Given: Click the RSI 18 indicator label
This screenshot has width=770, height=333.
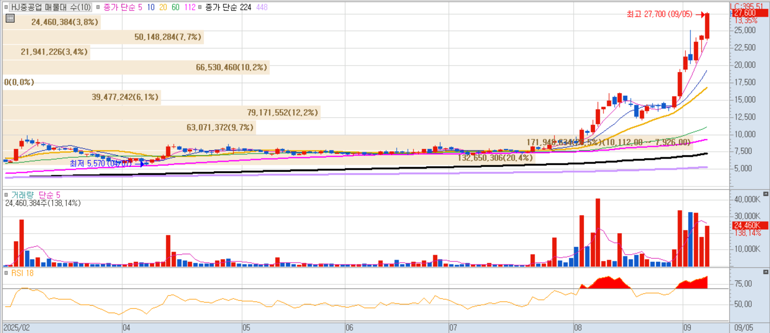Looking at the screenshot, I should pyautogui.click(x=22, y=273).
